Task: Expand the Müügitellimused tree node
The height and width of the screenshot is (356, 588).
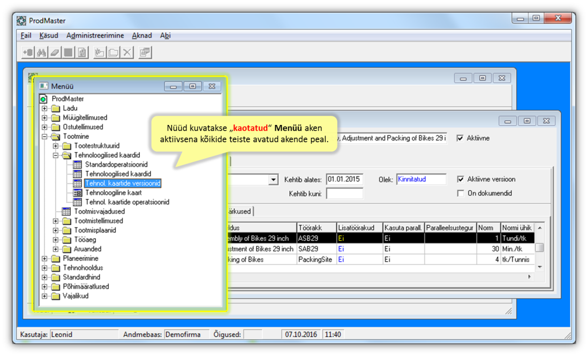Action: [x=44, y=117]
